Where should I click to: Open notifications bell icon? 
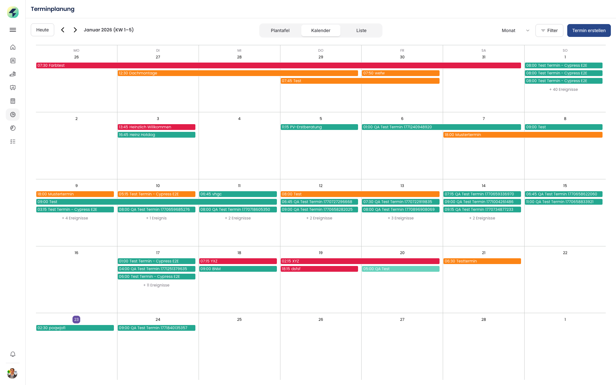[13, 354]
